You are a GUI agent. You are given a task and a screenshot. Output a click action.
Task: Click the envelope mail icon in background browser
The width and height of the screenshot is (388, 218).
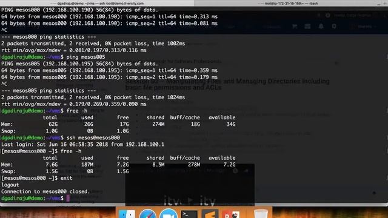[x=307, y=26]
